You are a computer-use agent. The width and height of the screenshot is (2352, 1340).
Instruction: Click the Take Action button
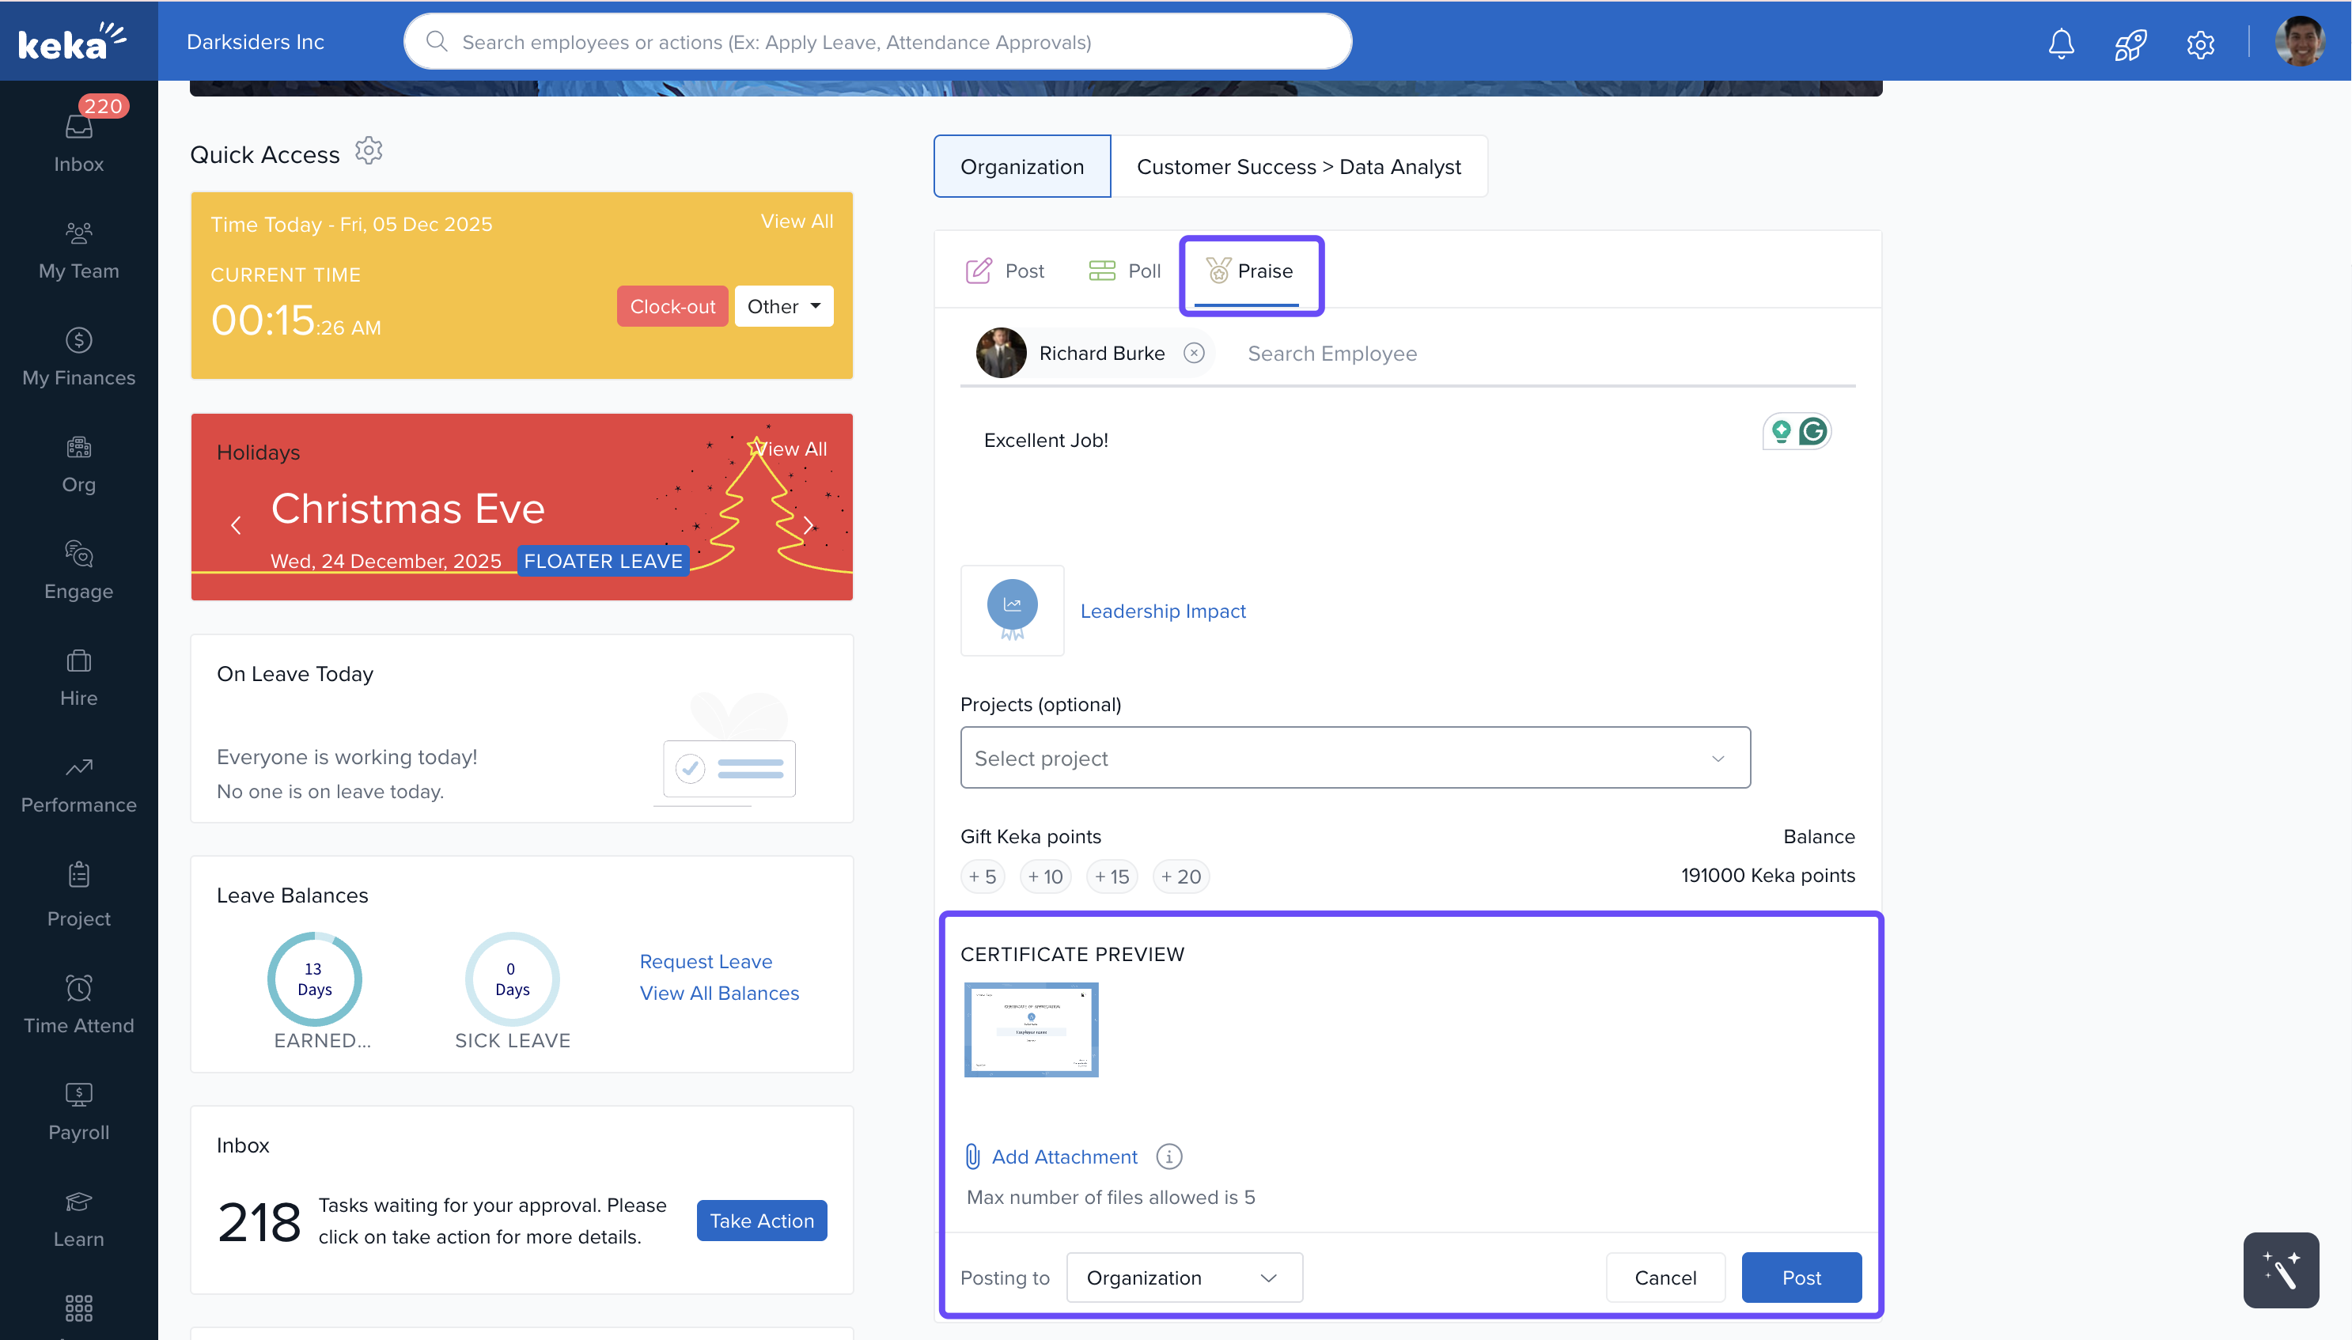[x=761, y=1221]
